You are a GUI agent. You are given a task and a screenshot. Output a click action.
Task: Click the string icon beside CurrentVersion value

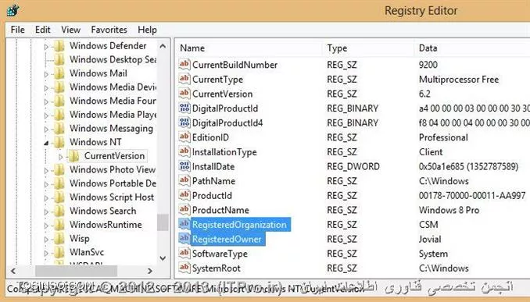point(184,93)
